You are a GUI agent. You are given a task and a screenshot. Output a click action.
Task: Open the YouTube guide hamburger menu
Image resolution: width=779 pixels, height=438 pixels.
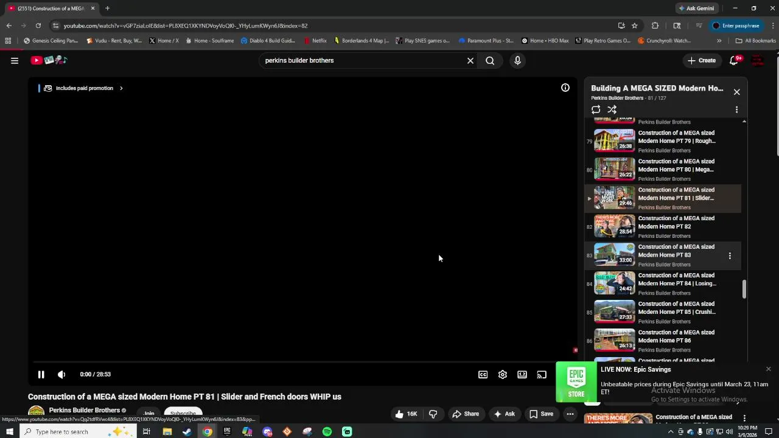coord(15,60)
